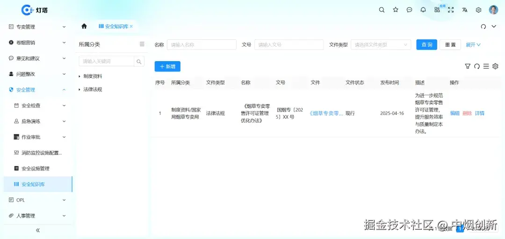
Task: Go to home tab icon
Action: (x=84, y=27)
